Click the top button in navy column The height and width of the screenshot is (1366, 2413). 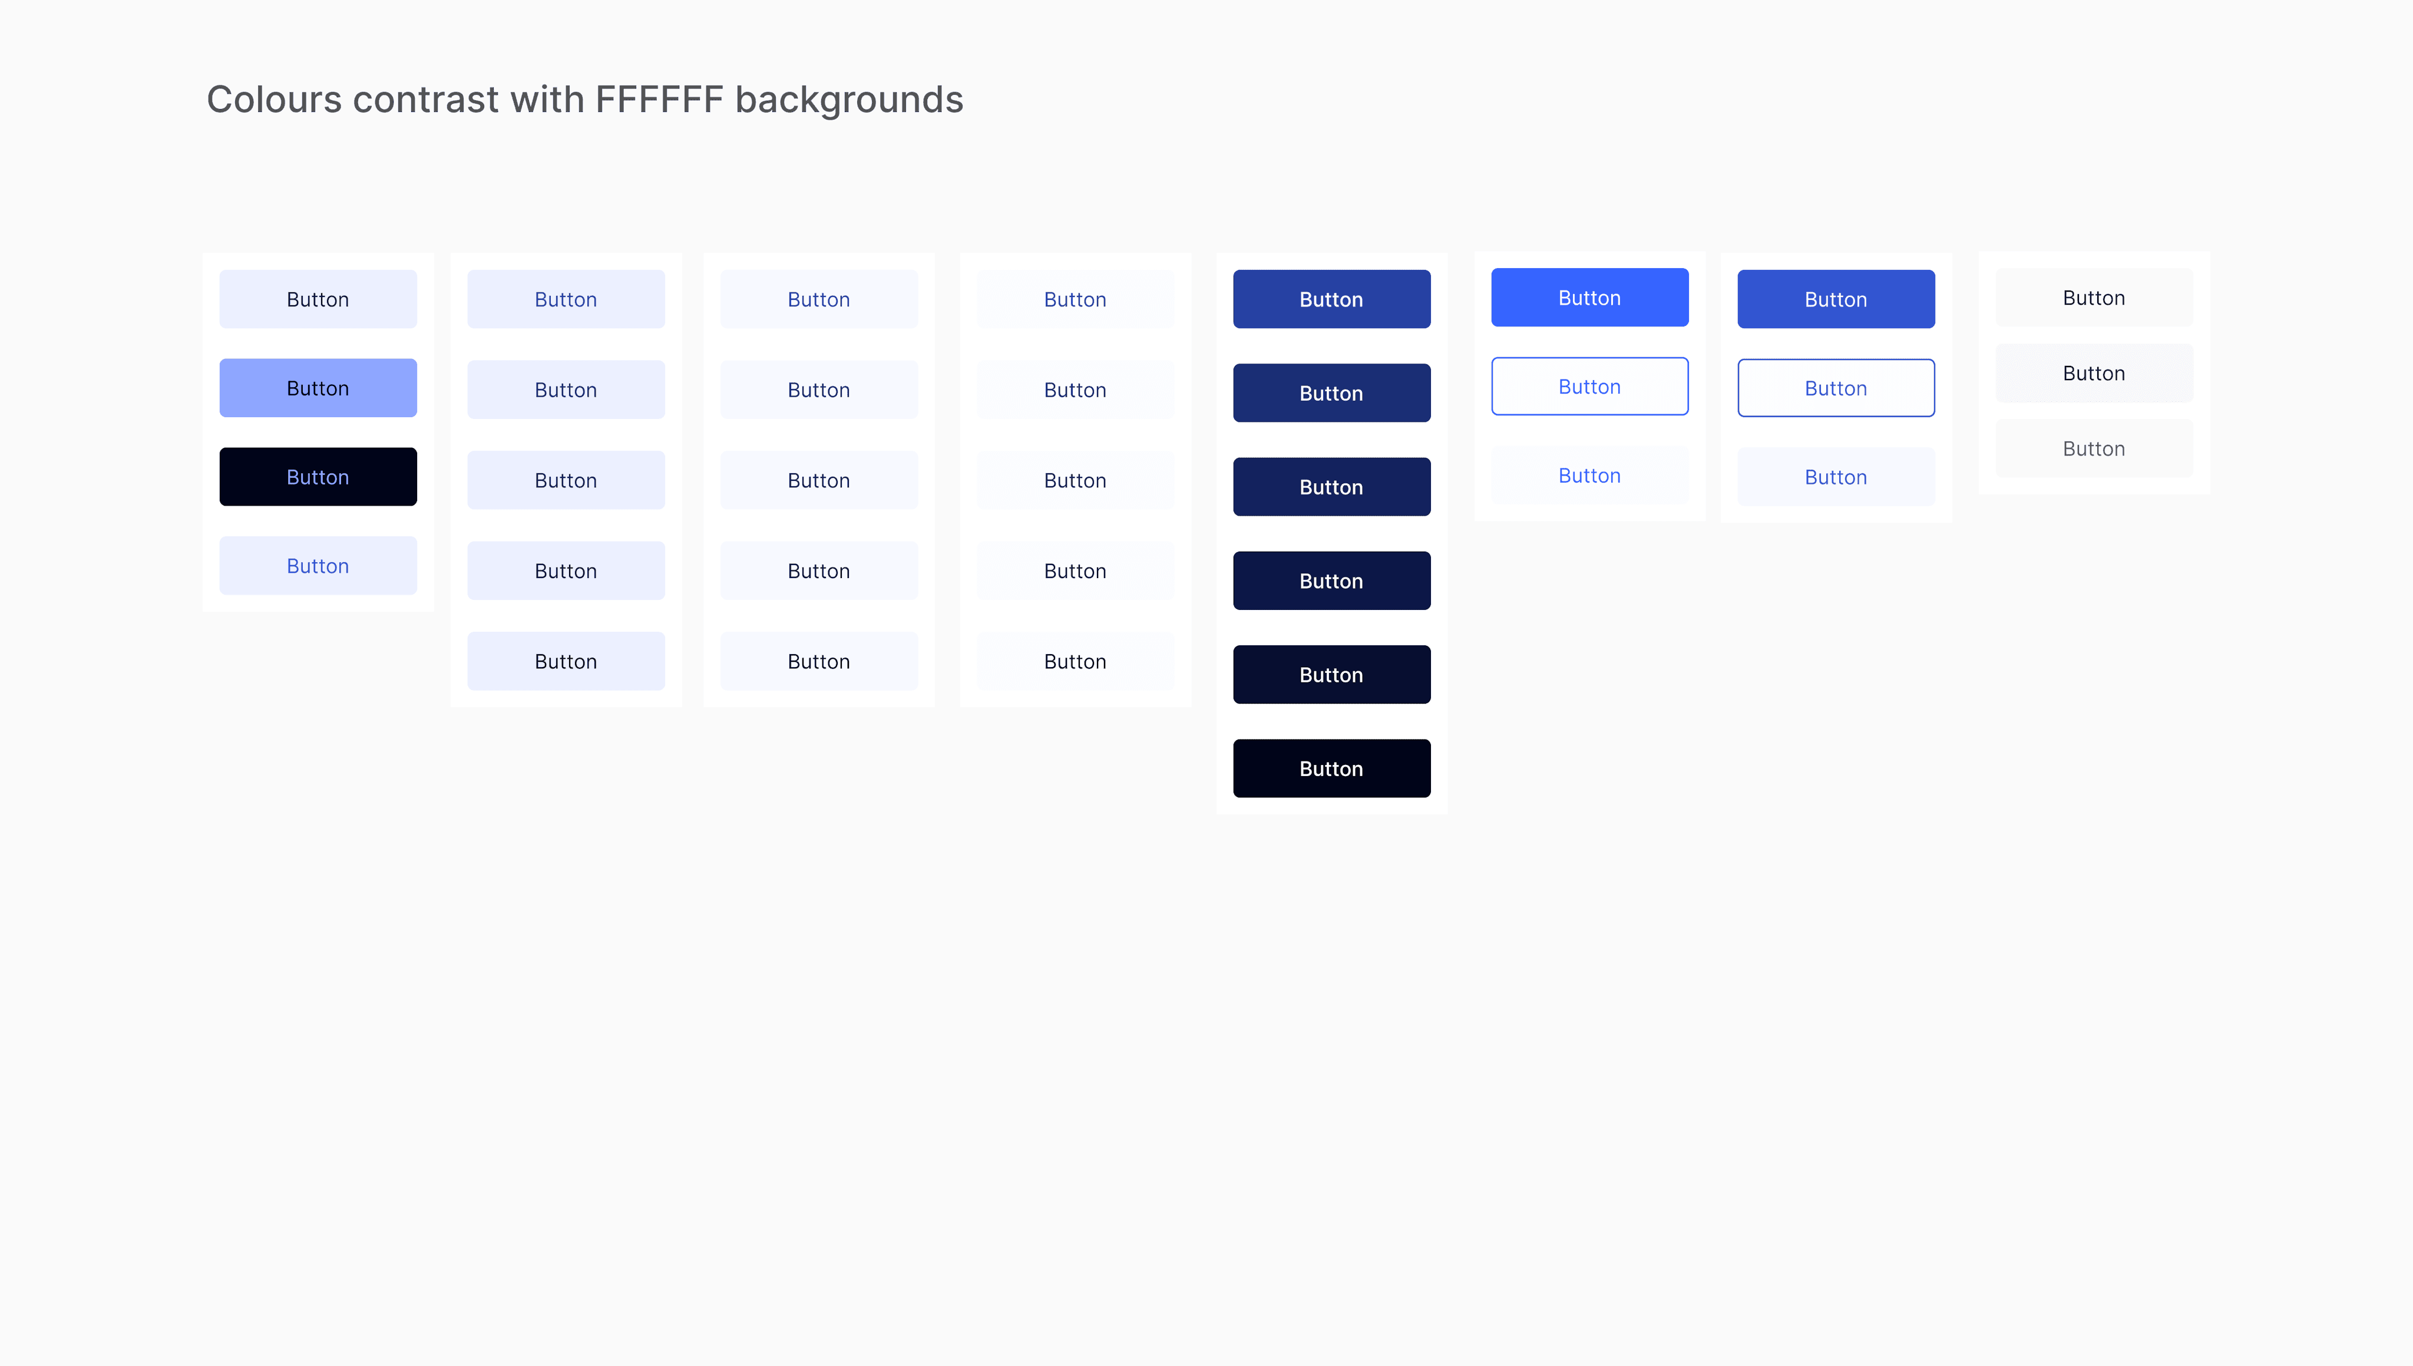(x=1331, y=299)
